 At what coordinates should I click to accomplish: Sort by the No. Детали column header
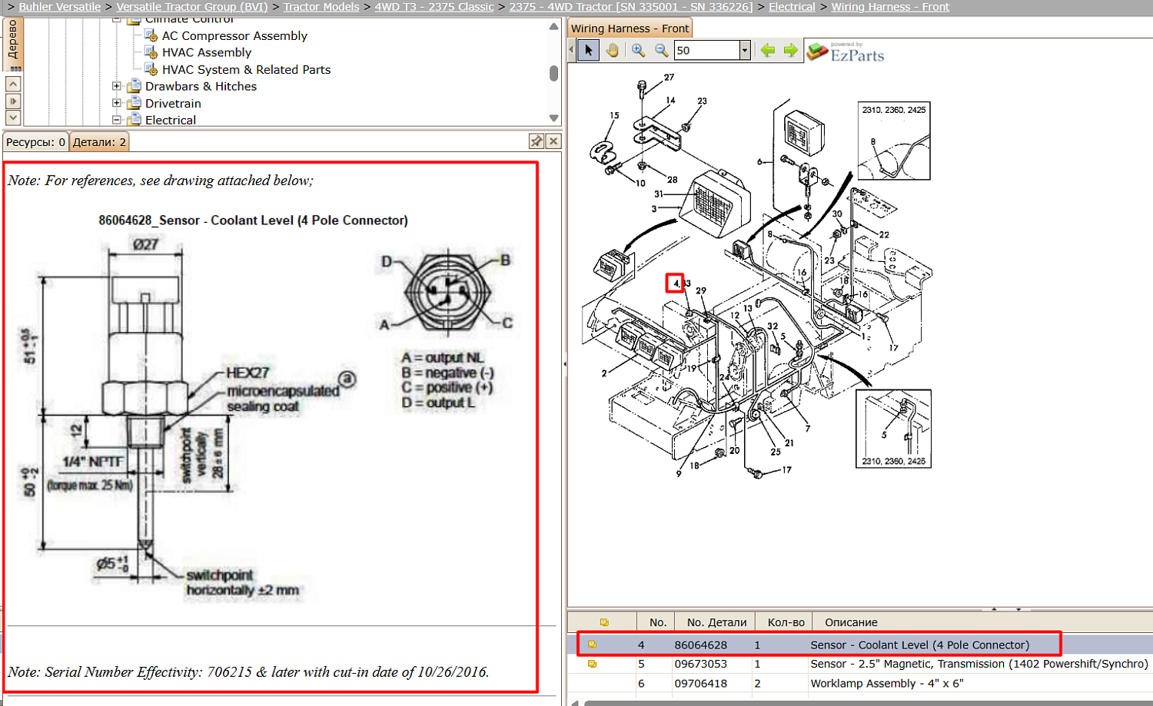716,622
